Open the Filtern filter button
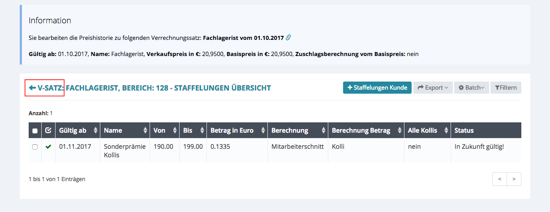The image size is (550, 212). (x=506, y=88)
